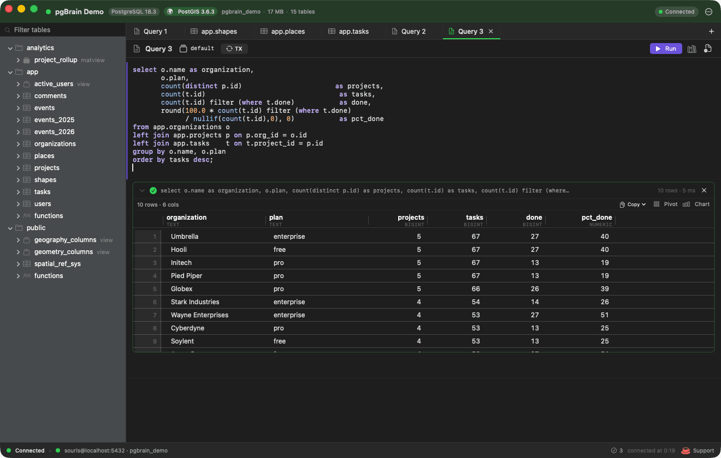Screen dimensions: 721x458
Task: Close the query result panel
Action: tap(704, 190)
